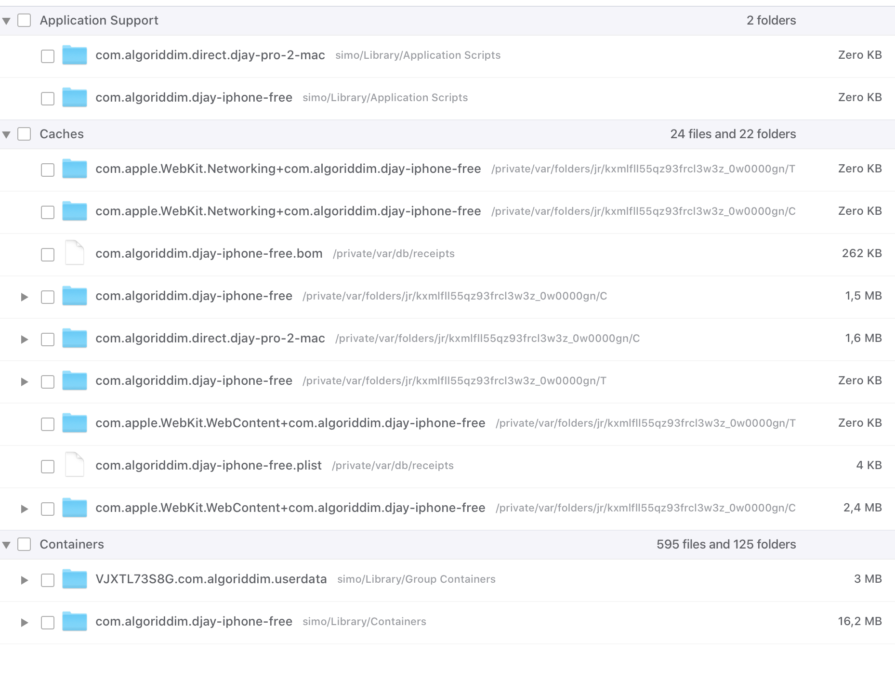Click the "Caches" group title
Screen dimensions: 895x680
pos(62,134)
